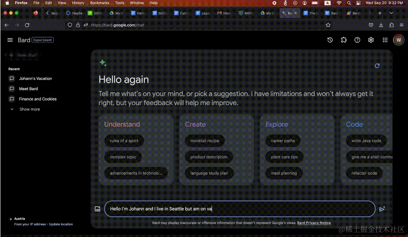Open the Help question mark icon

(x=357, y=40)
